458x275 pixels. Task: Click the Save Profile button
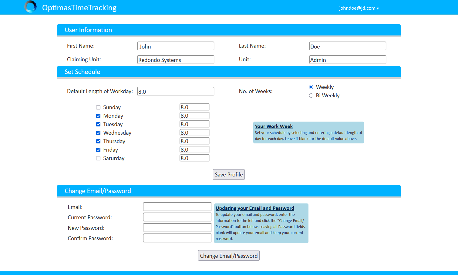229,174
